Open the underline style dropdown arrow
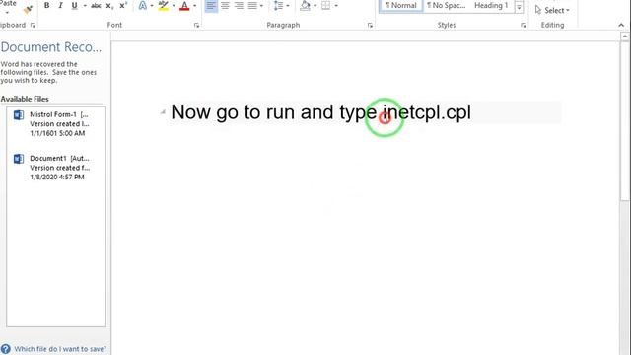631x355 pixels. [85, 6]
